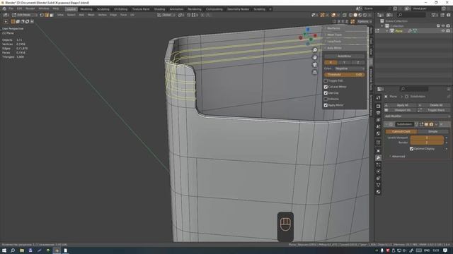Image resolution: width=453 pixels, height=254 pixels.
Task: Switch to the Modeling workspace tab
Action: (x=86, y=9)
